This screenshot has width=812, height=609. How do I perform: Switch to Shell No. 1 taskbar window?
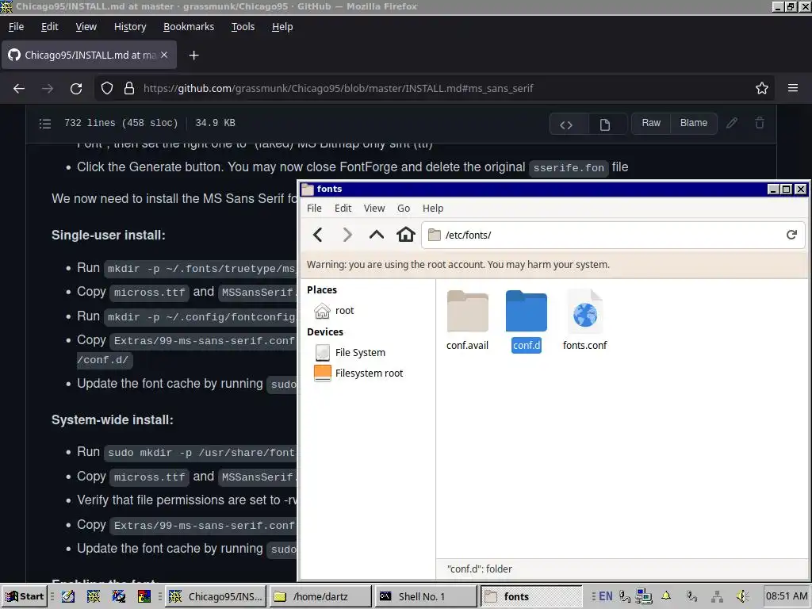click(x=426, y=596)
